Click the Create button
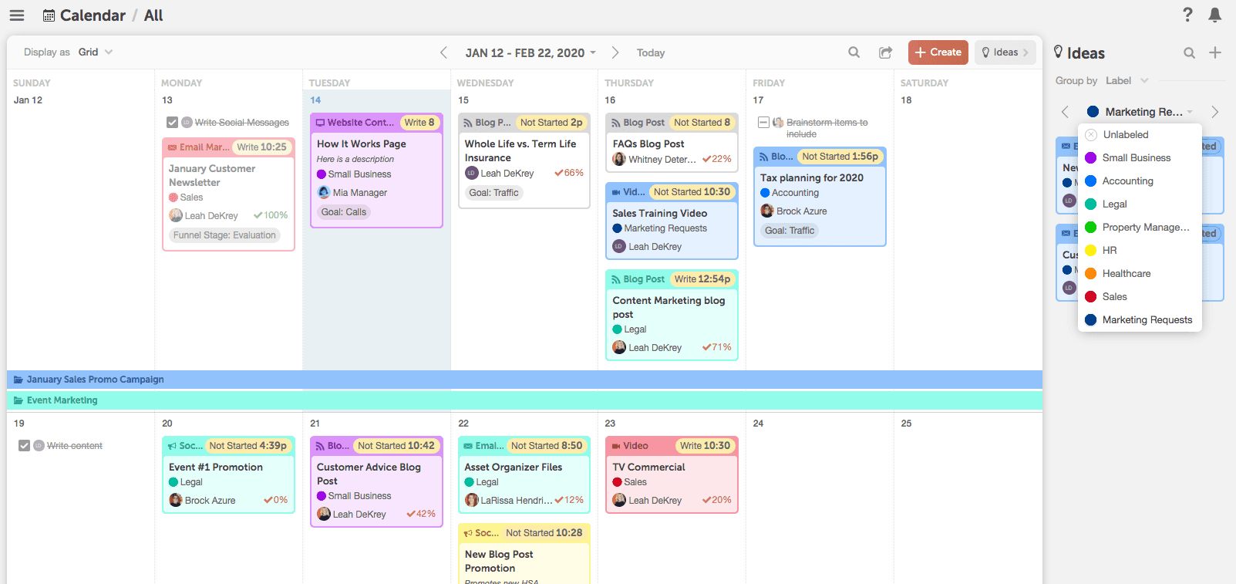The height and width of the screenshot is (584, 1236). pos(938,52)
